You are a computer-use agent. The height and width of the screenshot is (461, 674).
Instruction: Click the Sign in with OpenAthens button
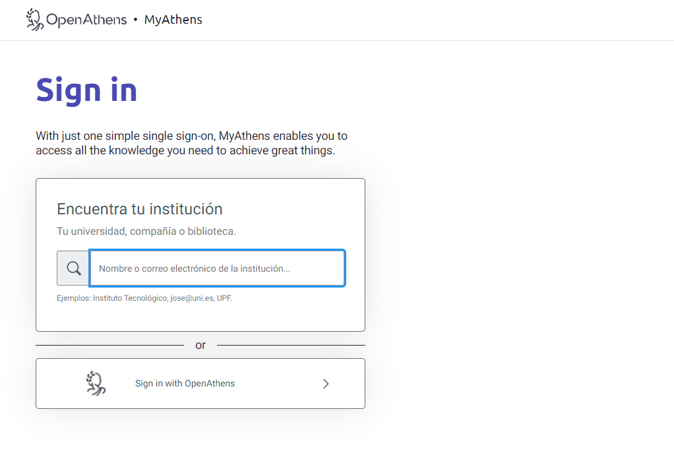200,384
